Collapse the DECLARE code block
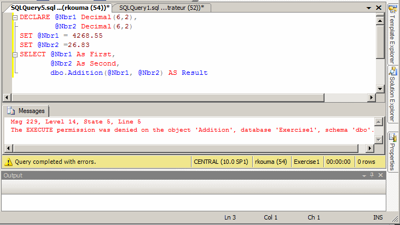Screen dimensions: 400x225 15,17
